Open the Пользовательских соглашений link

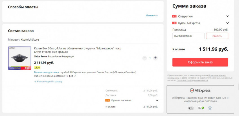[x=217, y=76]
